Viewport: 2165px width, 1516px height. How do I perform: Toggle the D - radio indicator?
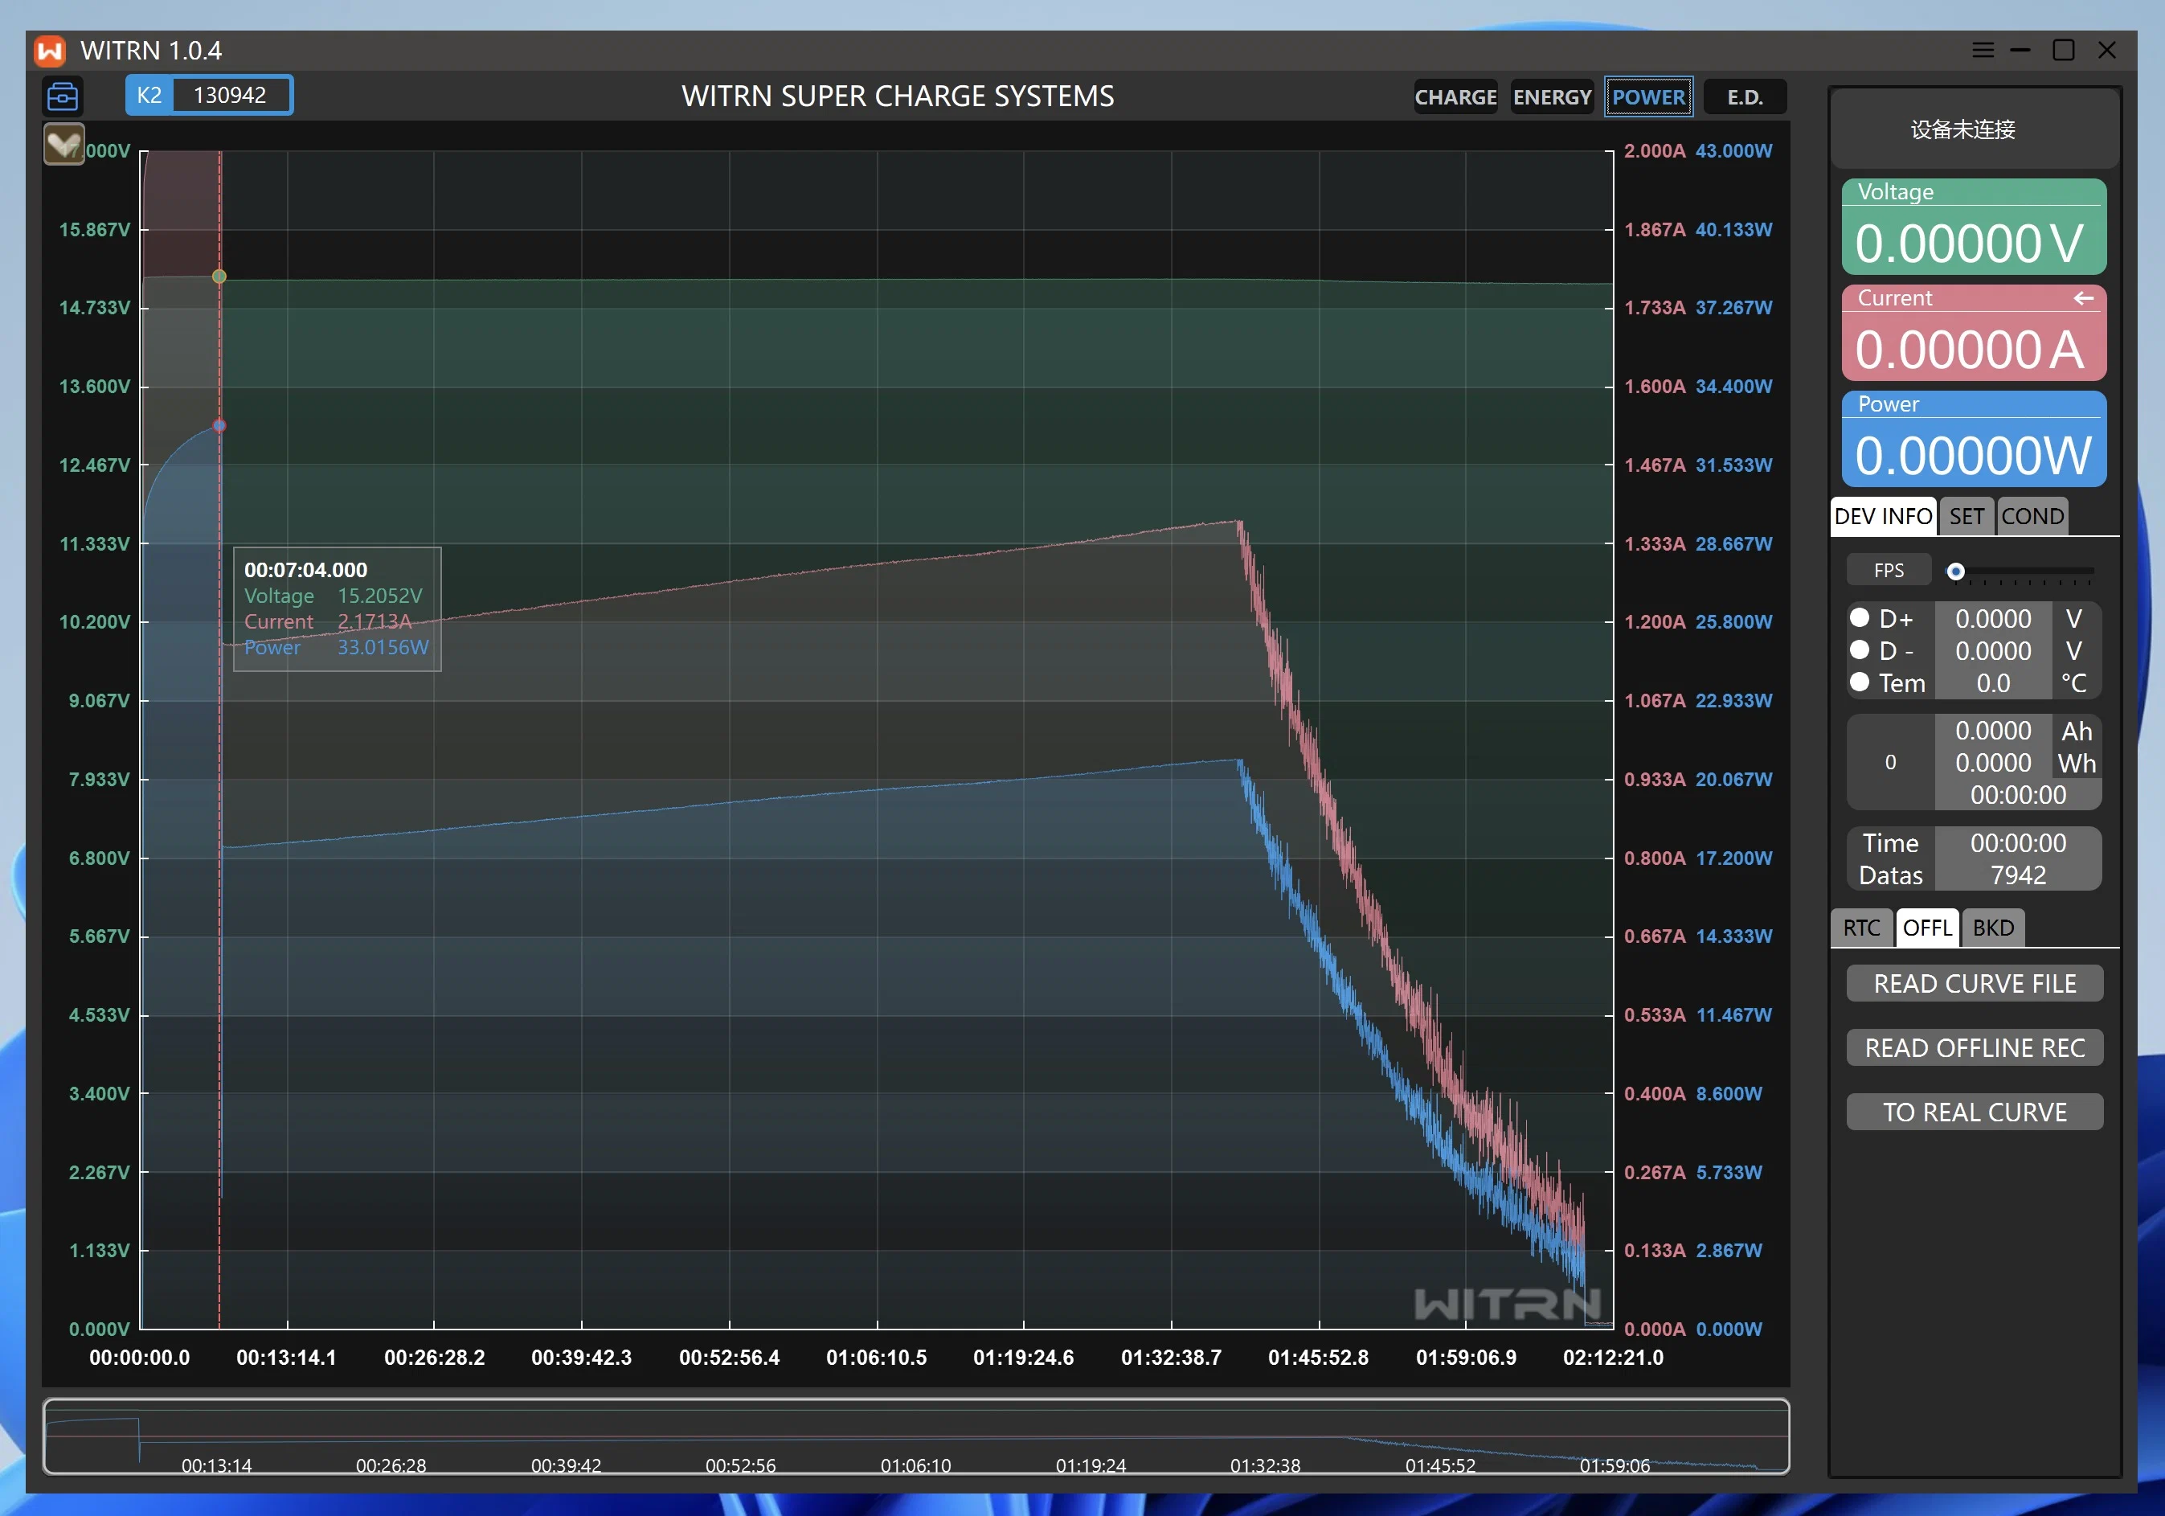(1860, 650)
